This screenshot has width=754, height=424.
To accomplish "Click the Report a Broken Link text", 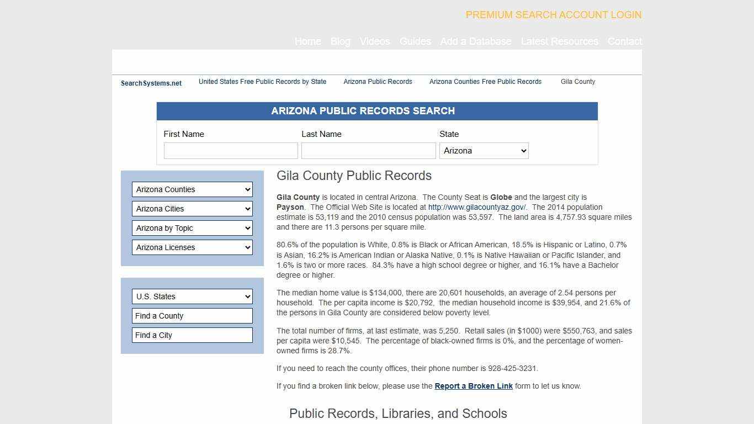I will [473, 386].
